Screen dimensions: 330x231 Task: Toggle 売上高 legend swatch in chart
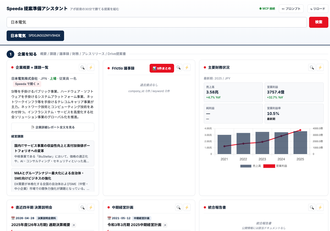click(246, 166)
